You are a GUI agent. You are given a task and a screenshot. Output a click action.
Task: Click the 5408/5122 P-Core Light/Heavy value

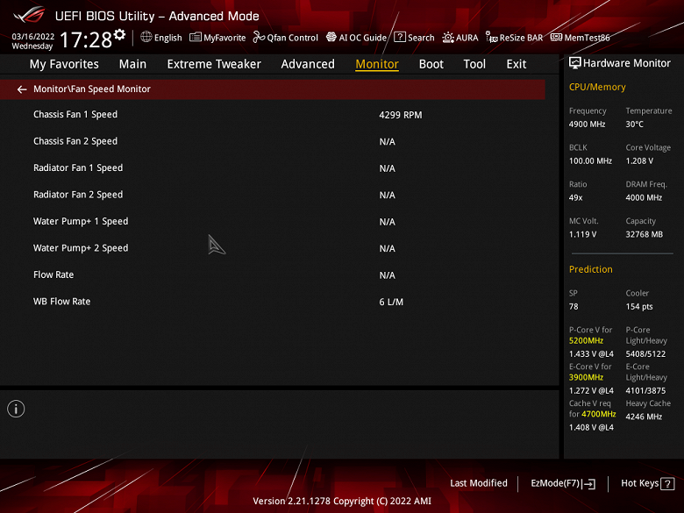(x=645, y=353)
